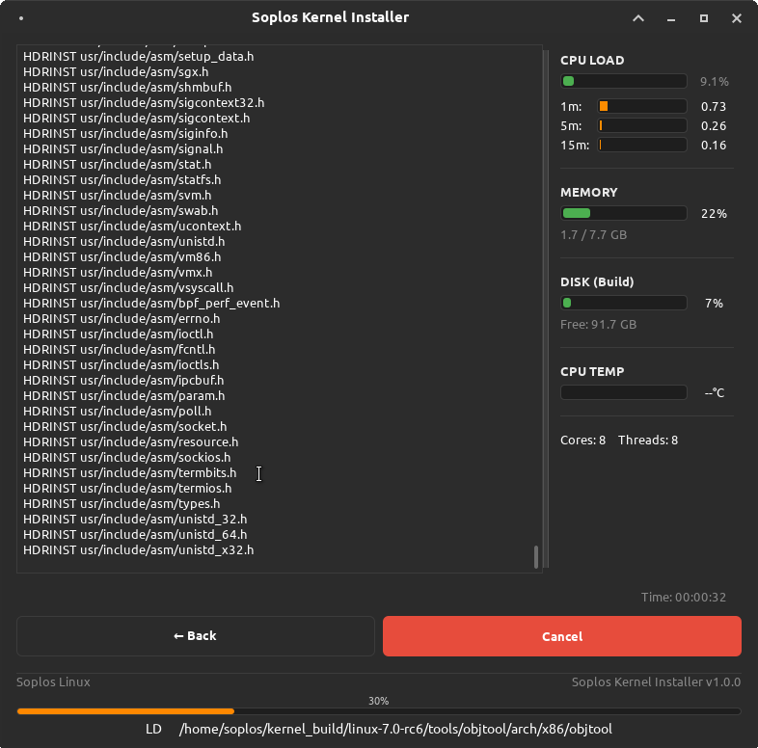Select log line usr/include/asm/siginfo.h

[125, 134]
